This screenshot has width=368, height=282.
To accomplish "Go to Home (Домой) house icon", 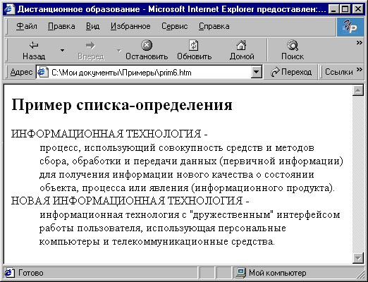I will (241, 45).
